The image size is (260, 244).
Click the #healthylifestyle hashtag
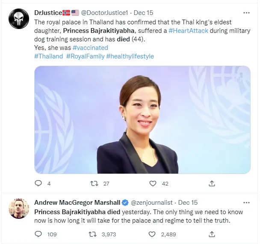tap(130, 56)
